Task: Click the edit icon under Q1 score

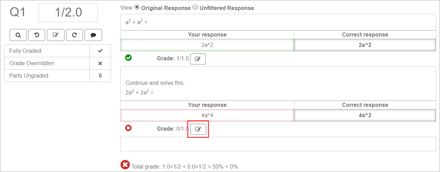Action: click(56, 35)
